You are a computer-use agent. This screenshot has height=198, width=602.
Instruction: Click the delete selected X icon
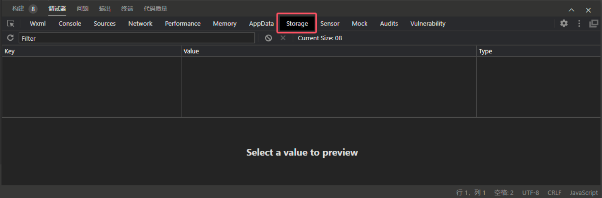[283, 38]
